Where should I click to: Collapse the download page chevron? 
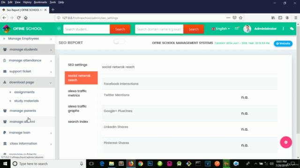coord(51,83)
